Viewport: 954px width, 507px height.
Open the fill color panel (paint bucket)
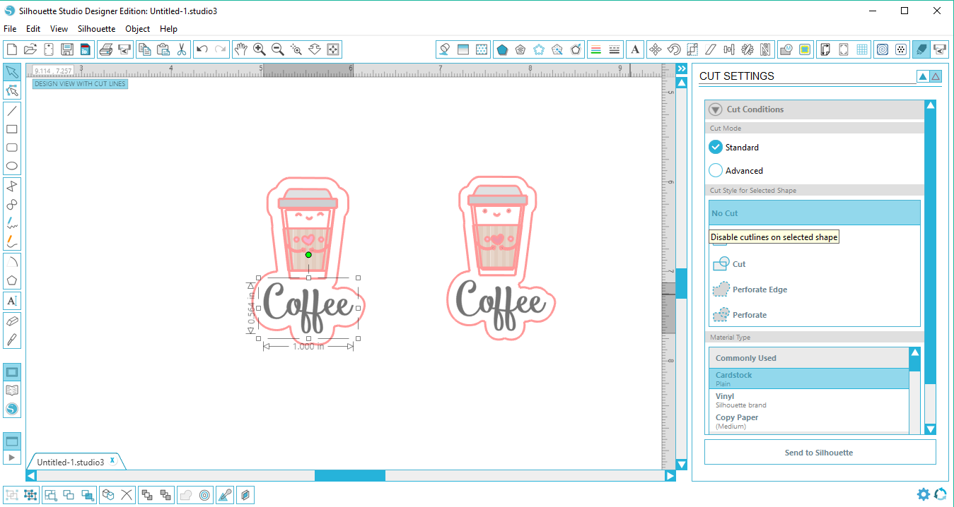click(444, 49)
